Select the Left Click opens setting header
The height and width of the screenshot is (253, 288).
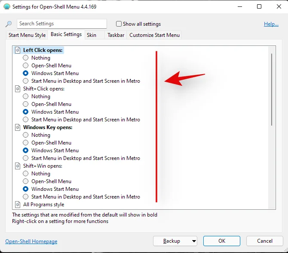[x=43, y=50]
